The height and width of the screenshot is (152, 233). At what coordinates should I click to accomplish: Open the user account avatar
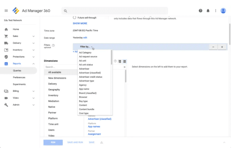(223, 11)
